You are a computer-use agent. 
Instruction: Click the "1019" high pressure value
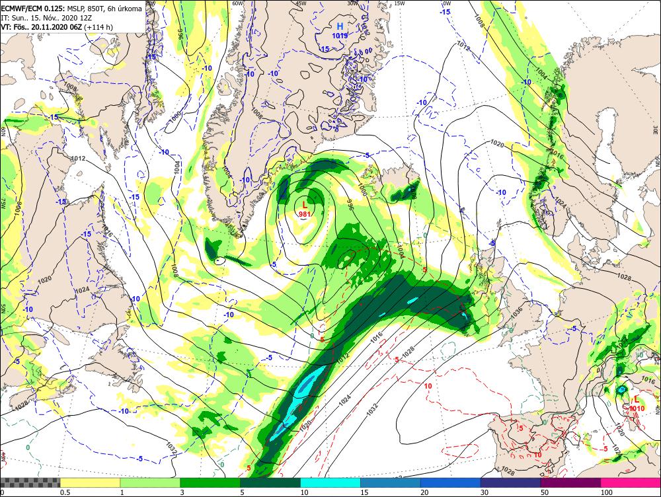coord(340,36)
